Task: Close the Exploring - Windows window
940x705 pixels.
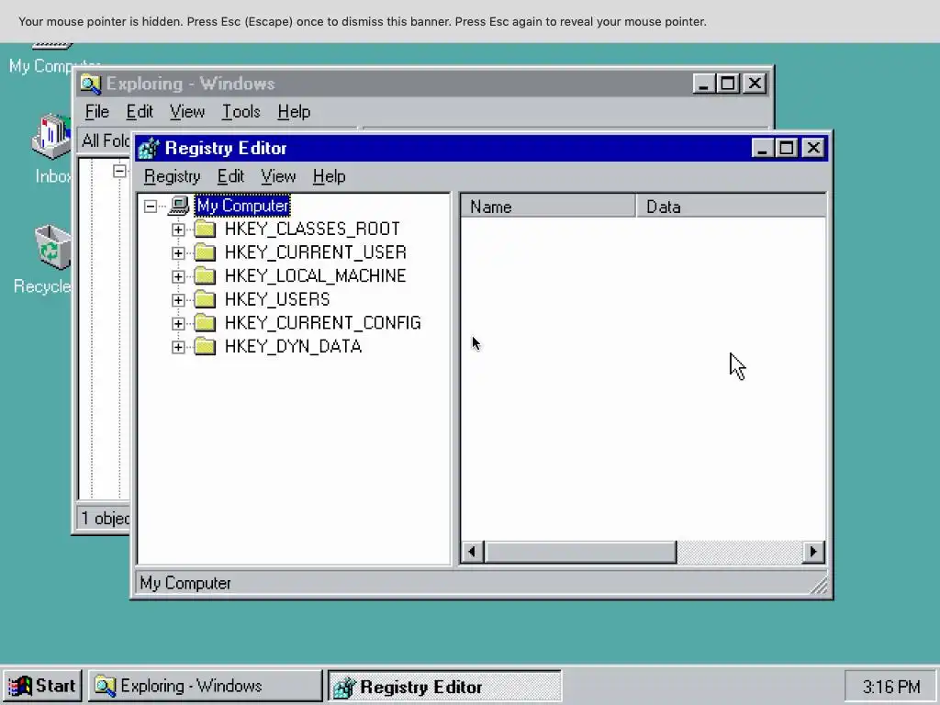Action: pos(755,84)
